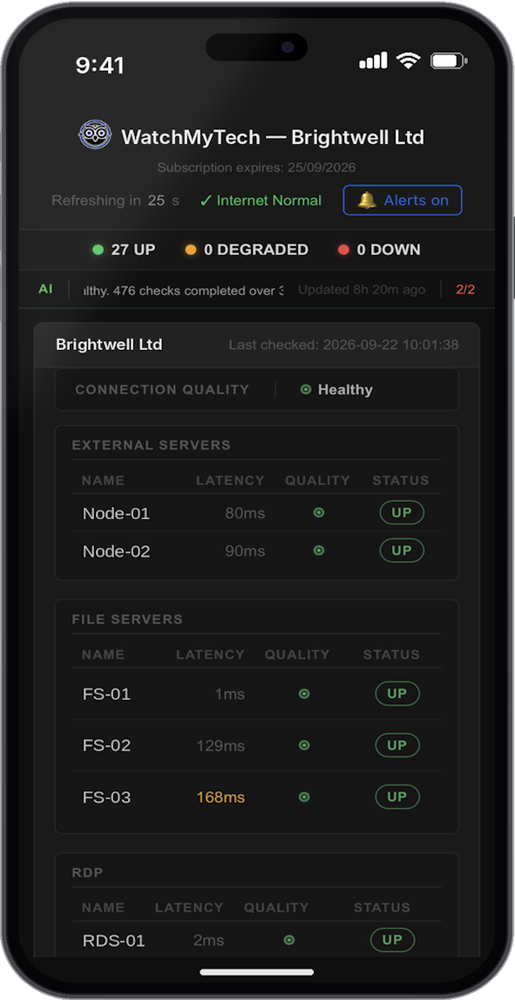Click the Wi-Fi icon in status bar
The height and width of the screenshot is (1000, 515).
click(x=408, y=61)
